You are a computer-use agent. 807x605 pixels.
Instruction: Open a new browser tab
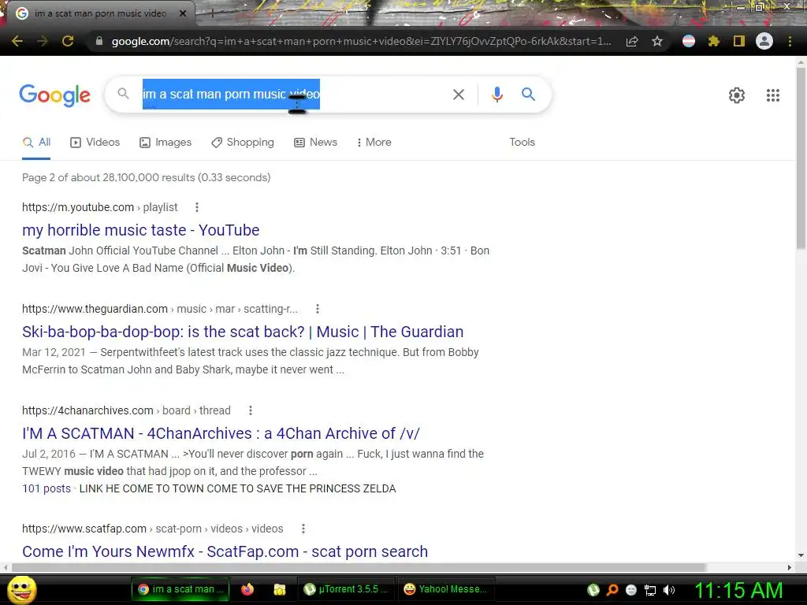point(212,13)
